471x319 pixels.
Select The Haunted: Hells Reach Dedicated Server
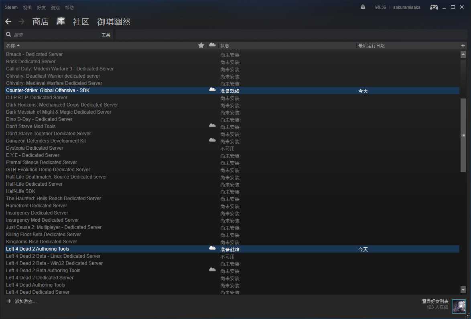point(232,198)
